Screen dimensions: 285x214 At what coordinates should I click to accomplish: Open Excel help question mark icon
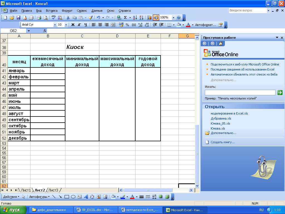click(x=179, y=18)
